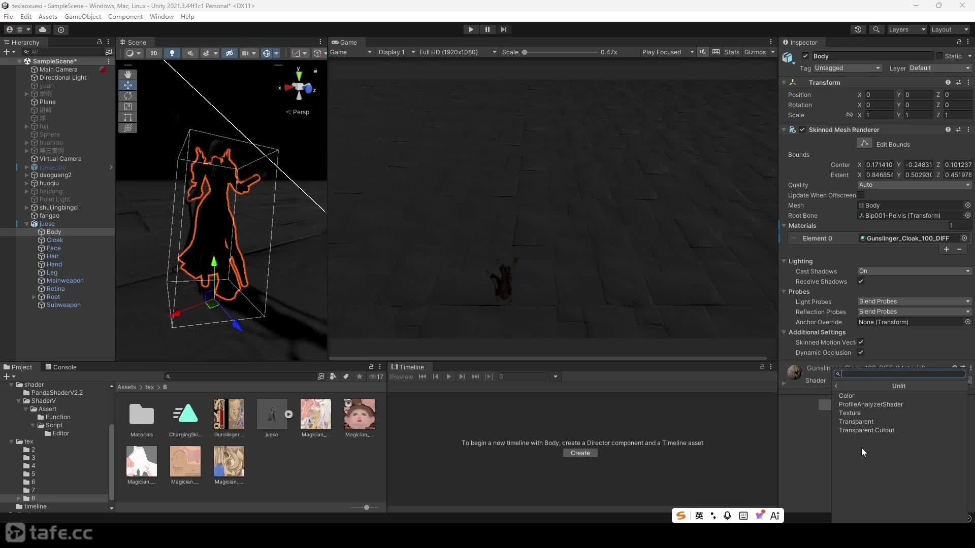The width and height of the screenshot is (975, 548).
Task: Add a material element with plus icon
Action: 947,249
